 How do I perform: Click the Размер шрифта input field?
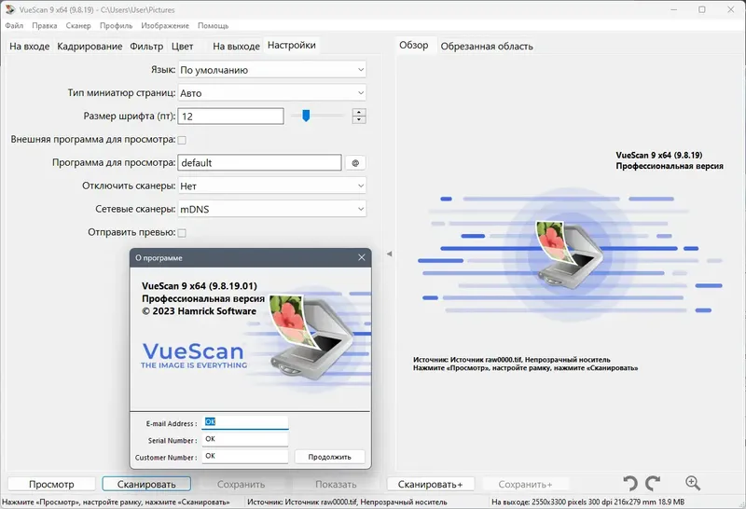pyautogui.click(x=230, y=117)
